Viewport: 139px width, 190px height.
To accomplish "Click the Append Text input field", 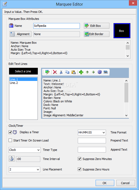I will [x=92, y=150].
